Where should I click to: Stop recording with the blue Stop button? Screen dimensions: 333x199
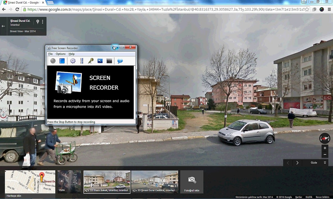[62, 61]
